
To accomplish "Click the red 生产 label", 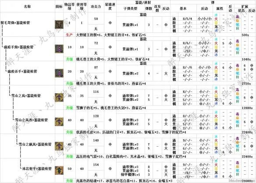I will [x=69, y=35].
